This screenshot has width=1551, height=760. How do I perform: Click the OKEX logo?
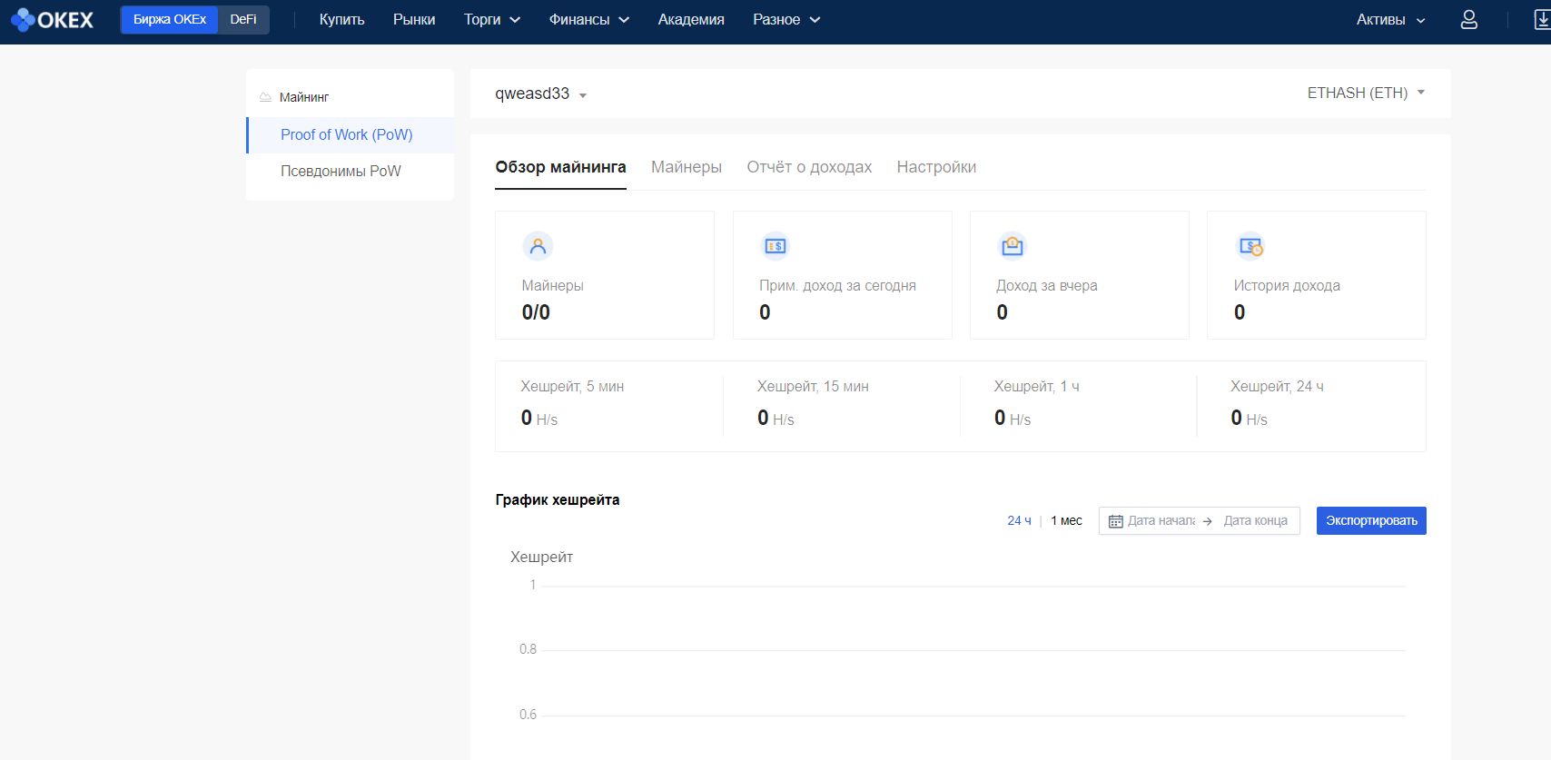tap(52, 19)
